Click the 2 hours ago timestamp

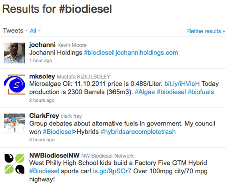(x=42, y=100)
